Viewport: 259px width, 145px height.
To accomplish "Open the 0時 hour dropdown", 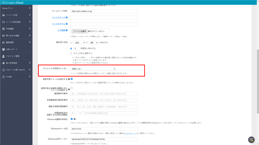I will tap(93, 43).
